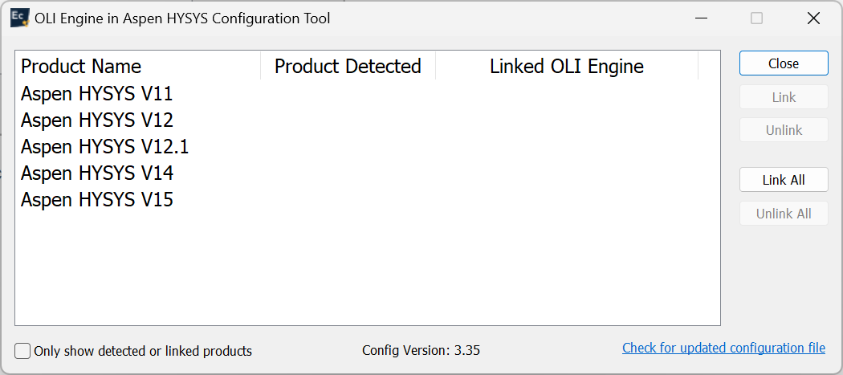Close the window with the X button
Screen dimensions: 843x375
coord(813,18)
